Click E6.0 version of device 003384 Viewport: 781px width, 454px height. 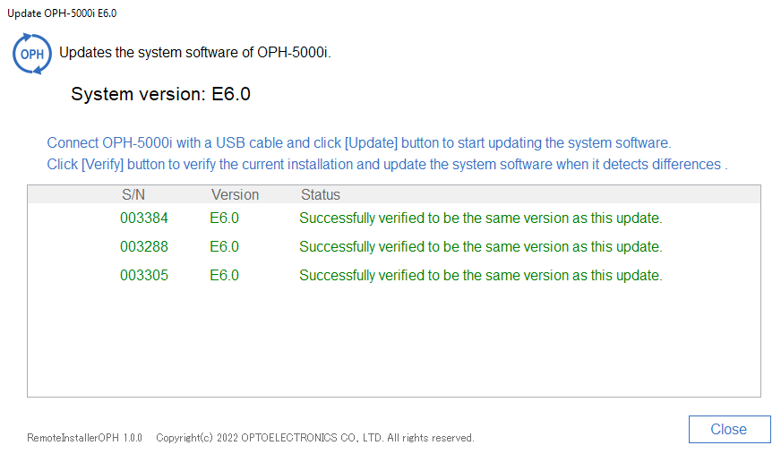point(224,218)
